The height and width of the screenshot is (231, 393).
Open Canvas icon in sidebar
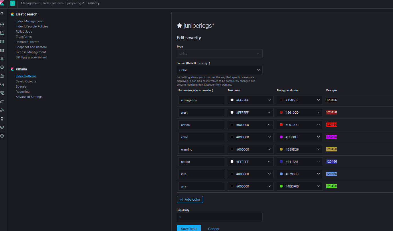(2, 50)
